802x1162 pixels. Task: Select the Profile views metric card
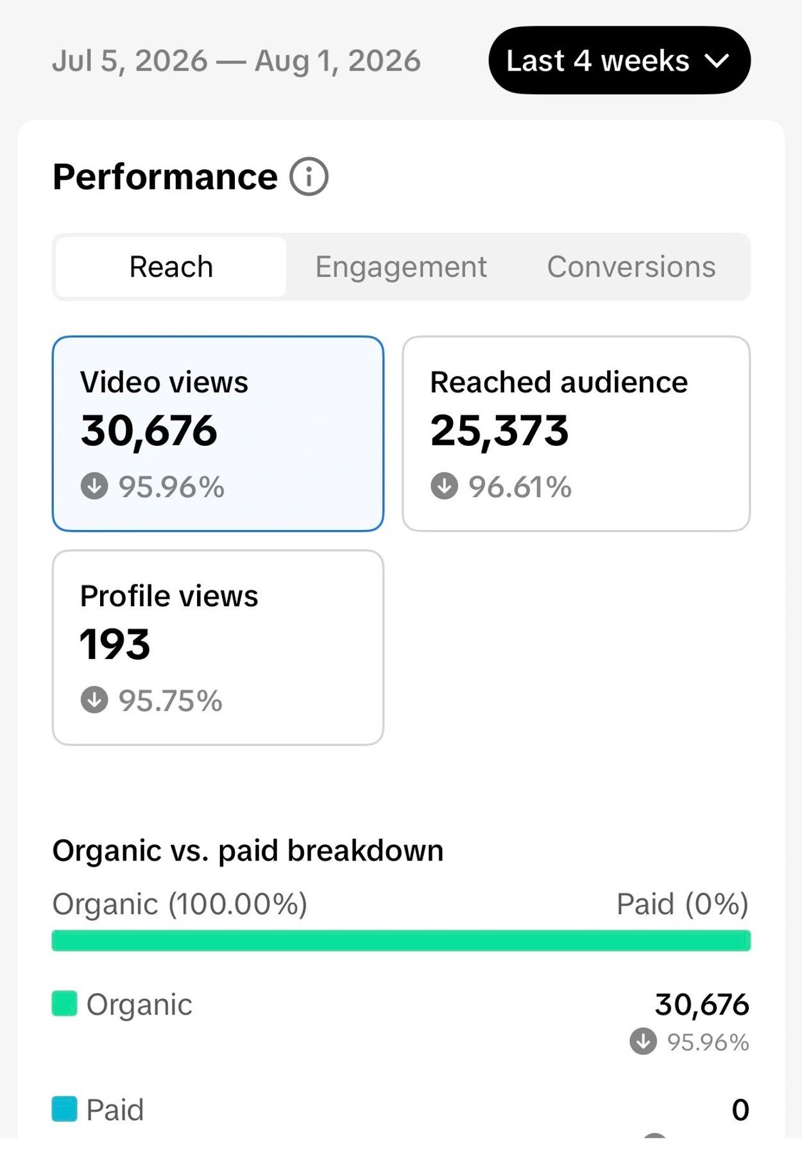(x=218, y=647)
